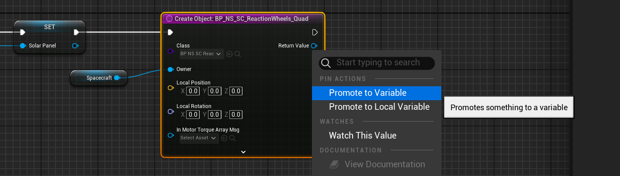
Task: Click the Local Position X value field
Action: (x=193, y=91)
